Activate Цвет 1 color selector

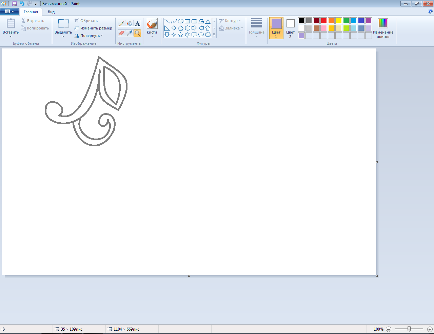click(x=276, y=28)
